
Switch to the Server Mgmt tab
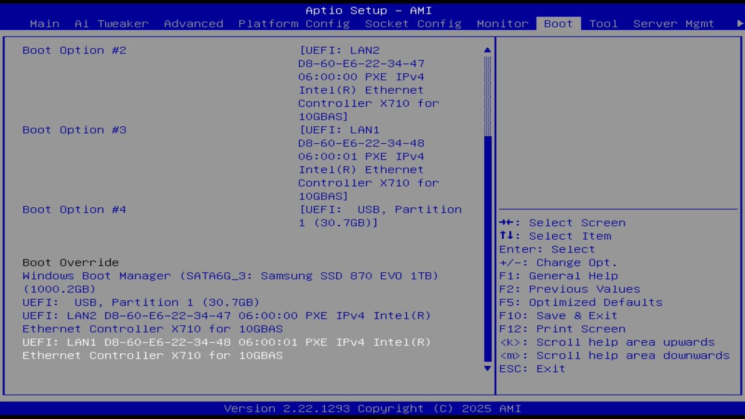[675, 24]
